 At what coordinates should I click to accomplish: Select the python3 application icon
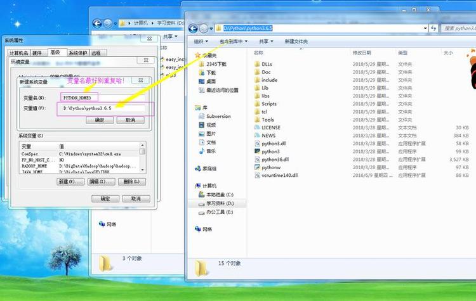tap(257, 151)
